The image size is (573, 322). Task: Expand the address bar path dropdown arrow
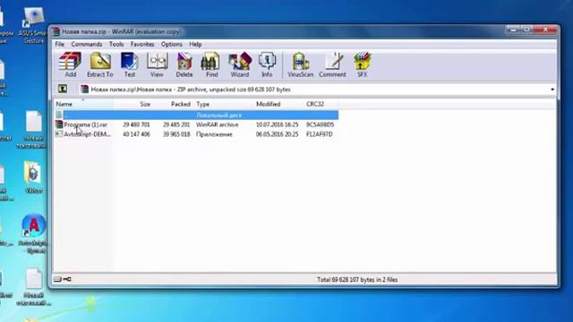pos(552,89)
